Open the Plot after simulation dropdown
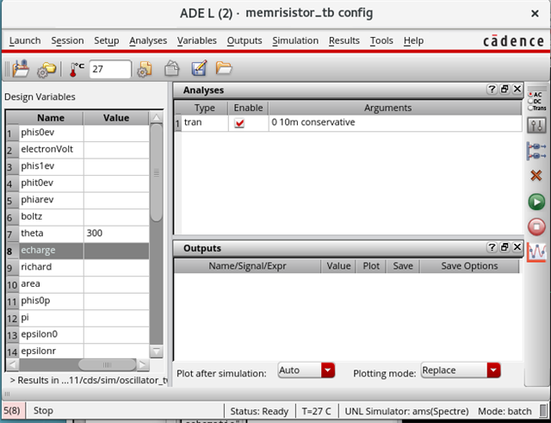Viewport: 551px width, 423px height. point(306,370)
